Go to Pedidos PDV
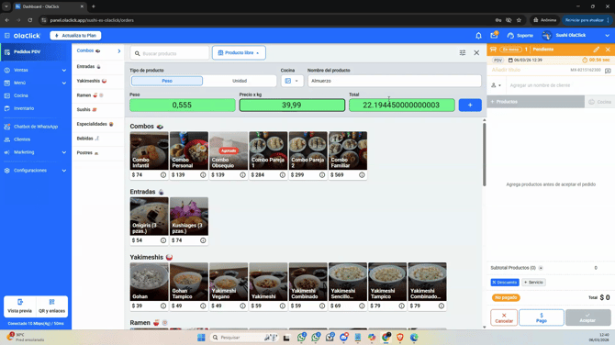This screenshot has height=345, width=615. tap(36, 51)
